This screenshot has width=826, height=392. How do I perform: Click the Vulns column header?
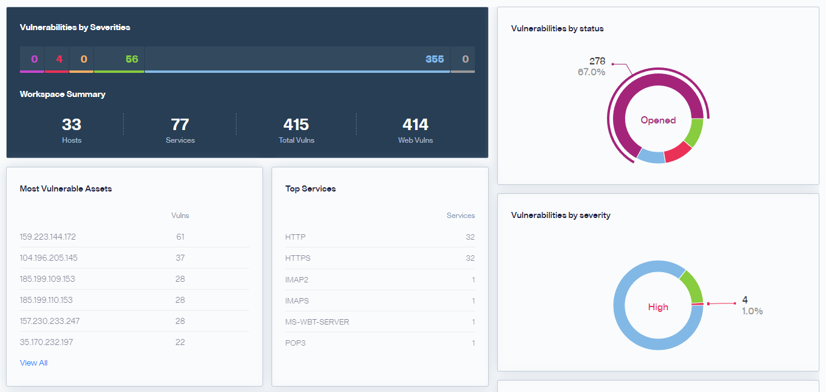180,216
